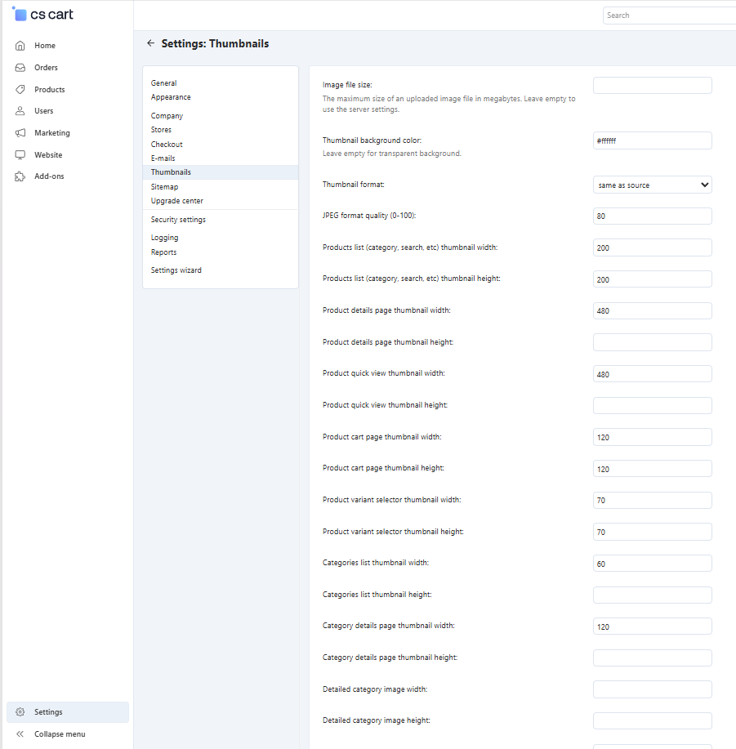Open the Thumbnail format dropdown
736x749 pixels.
(x=653, y=185)
